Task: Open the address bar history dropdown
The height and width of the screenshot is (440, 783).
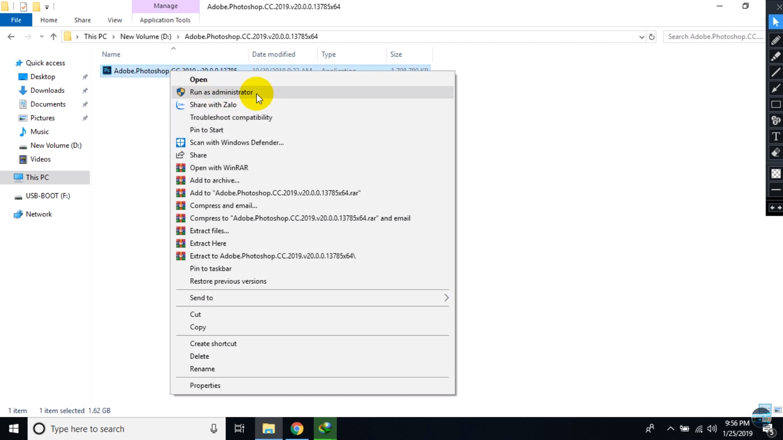Action: tap(641, 36)
